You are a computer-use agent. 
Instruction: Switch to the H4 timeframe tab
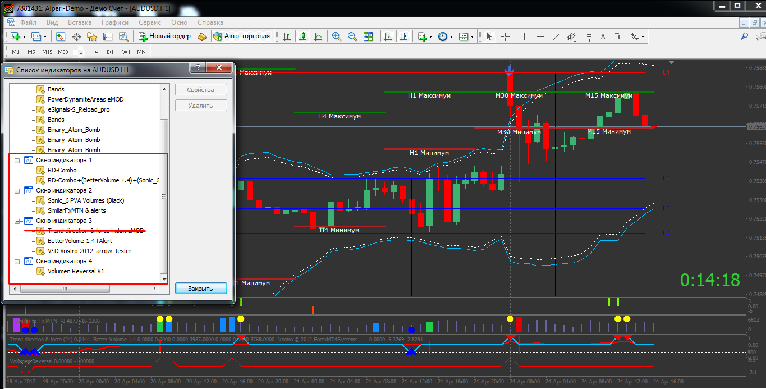point(94,52)
